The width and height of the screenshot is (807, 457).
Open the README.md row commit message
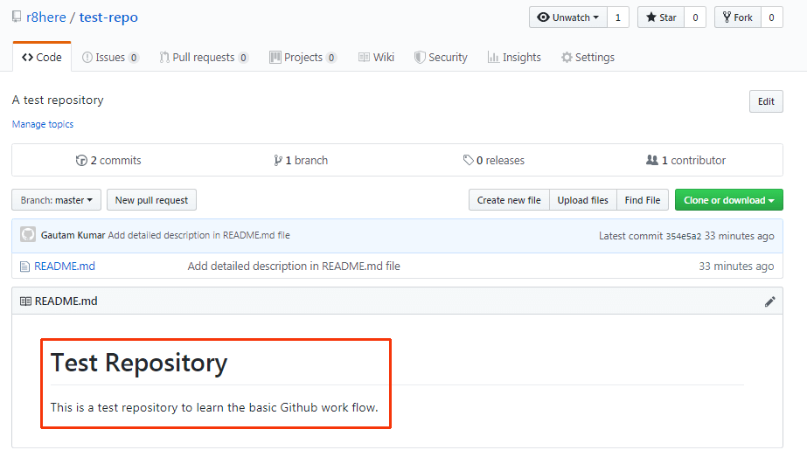pos(294,266)
